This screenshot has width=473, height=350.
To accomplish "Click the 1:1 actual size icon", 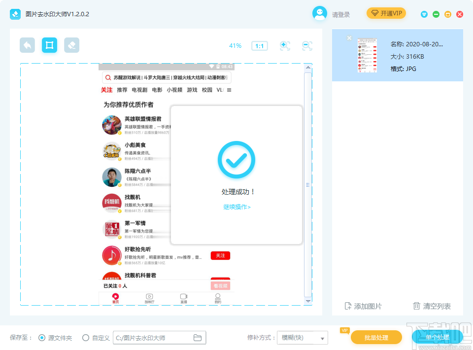I will (x=259, y=45).
